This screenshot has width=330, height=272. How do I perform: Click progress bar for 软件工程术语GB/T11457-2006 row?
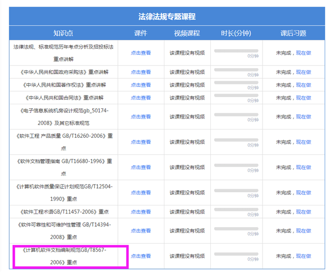[236, 210]
